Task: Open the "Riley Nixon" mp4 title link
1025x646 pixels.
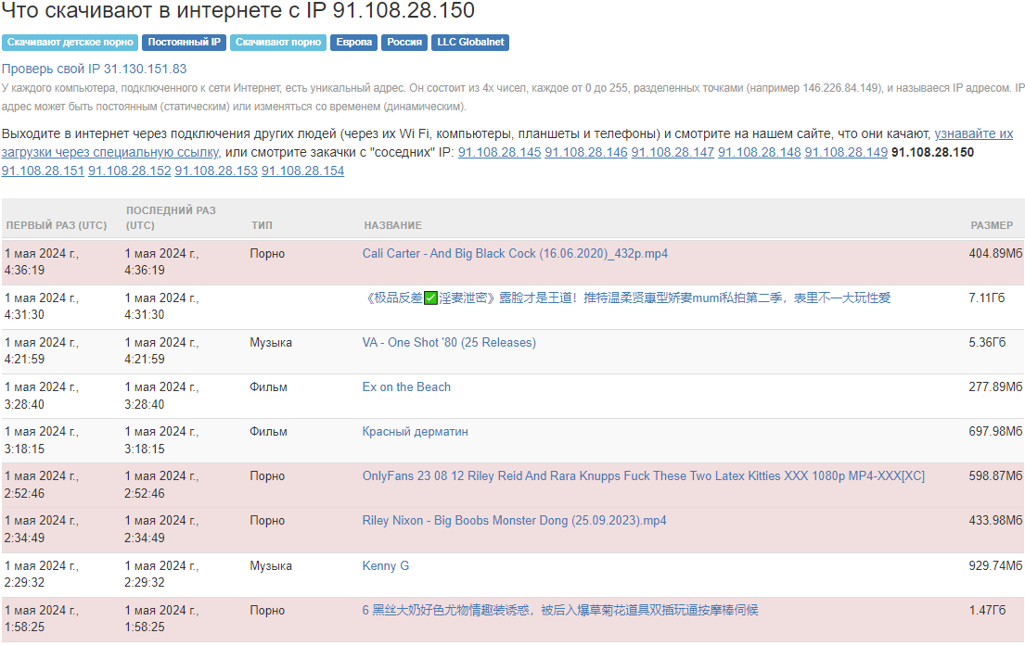Action: (x=515, y=521)
